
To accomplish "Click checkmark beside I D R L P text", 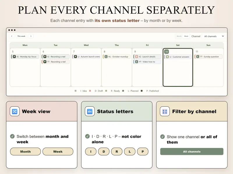I will (87, 136).
